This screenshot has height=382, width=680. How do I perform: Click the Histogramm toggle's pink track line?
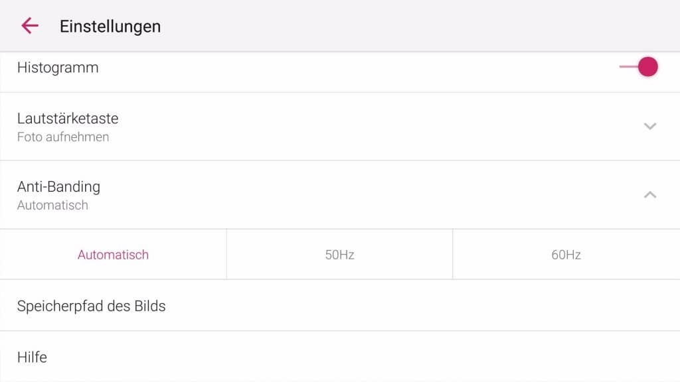(626, 67)
